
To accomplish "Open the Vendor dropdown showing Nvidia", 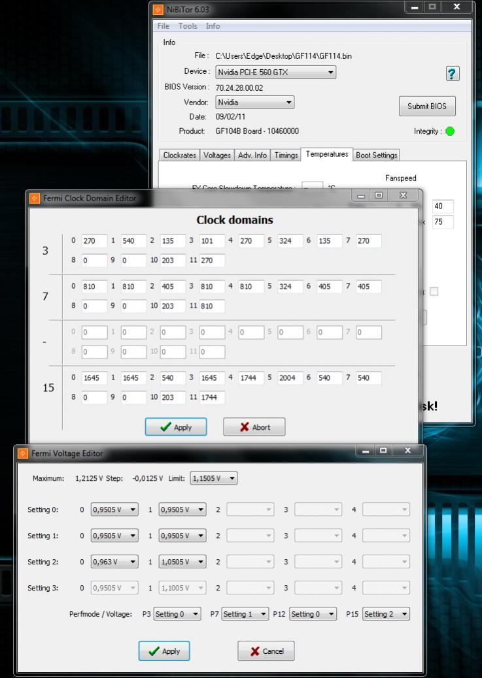I will click(x=254, y=103).
